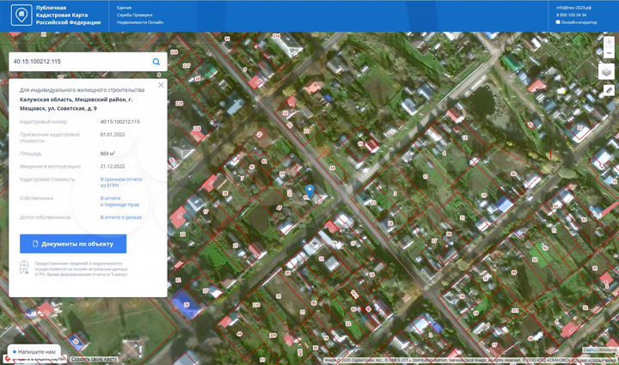
Task: Click the blue location pin marker
Action: [310, 191]
